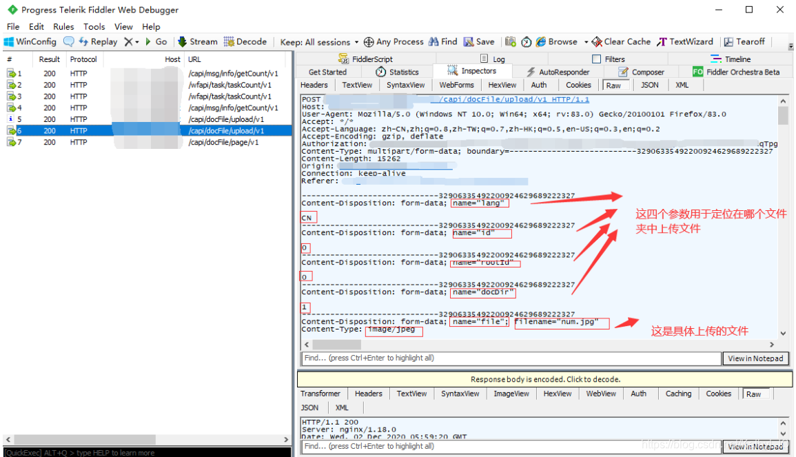Image resolution: width=796 pixels, height=457 pixels.
Task: Open the Composer tab
Action: (x=641, y=72)
